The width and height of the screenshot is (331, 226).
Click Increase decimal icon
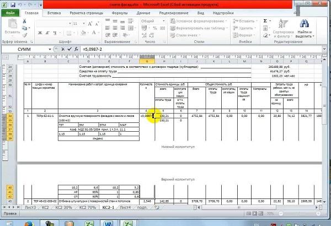144,35
